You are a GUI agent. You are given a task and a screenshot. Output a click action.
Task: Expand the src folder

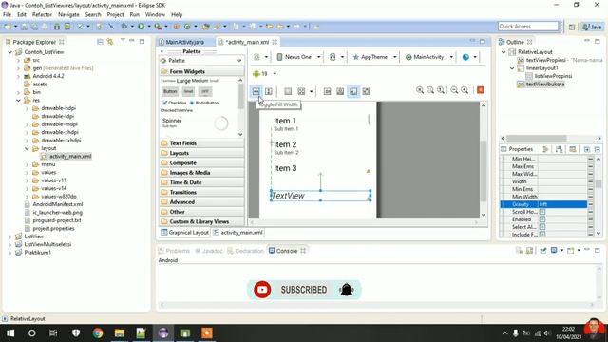click(x=18, y=60)
